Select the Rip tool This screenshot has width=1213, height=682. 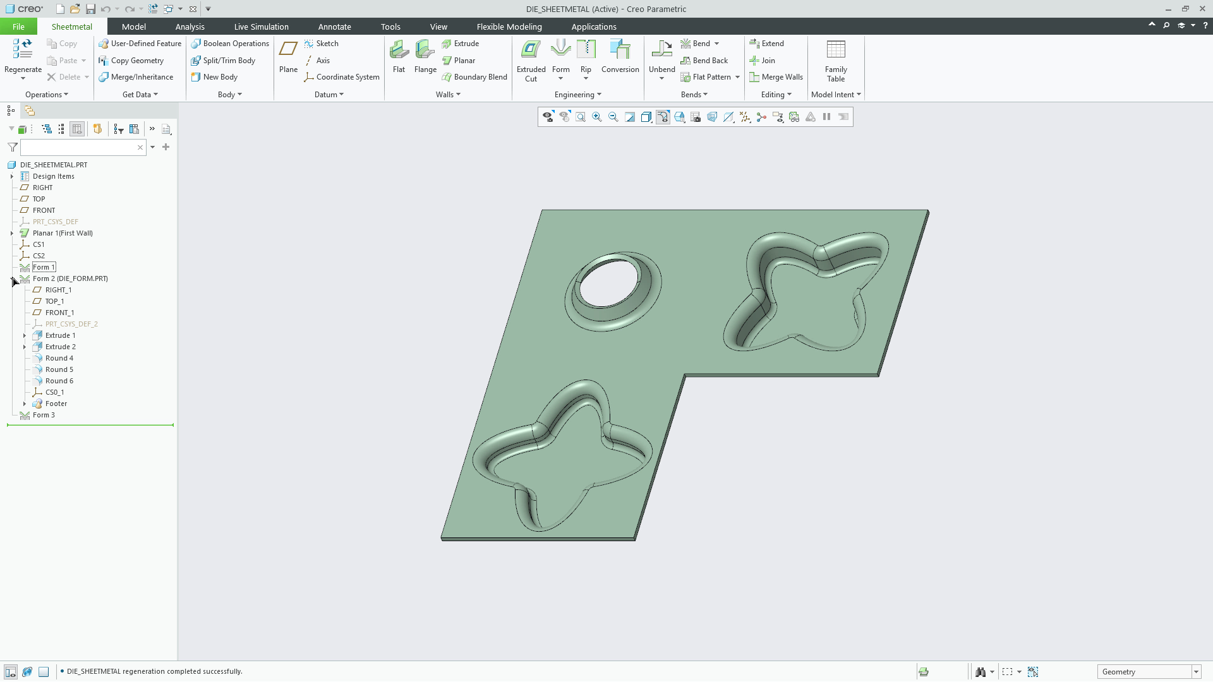586,56
